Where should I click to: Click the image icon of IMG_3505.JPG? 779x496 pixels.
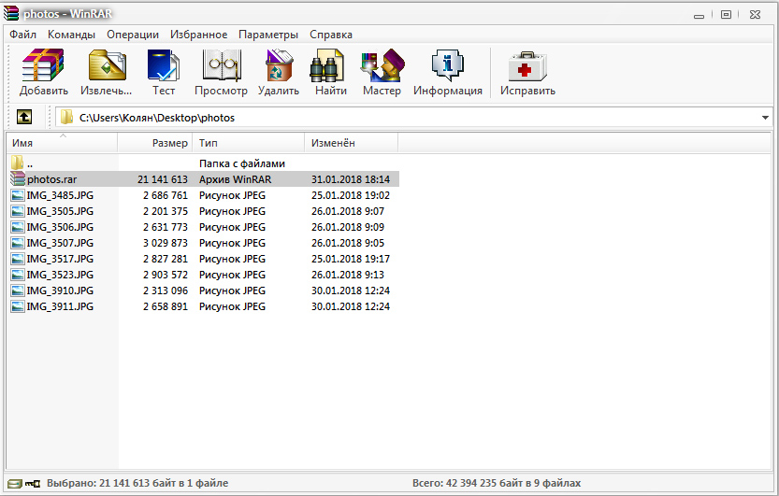18,211
